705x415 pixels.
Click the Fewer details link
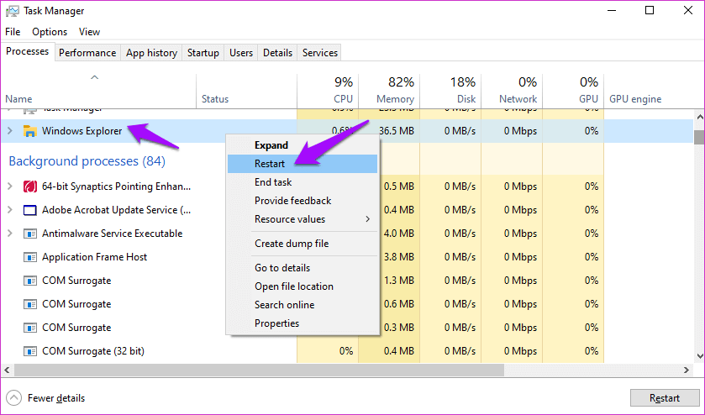coord(56,398)
